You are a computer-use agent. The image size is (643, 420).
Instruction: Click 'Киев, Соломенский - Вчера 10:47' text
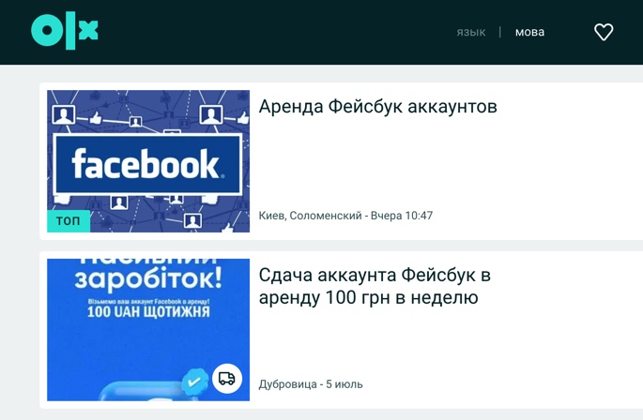click(x=345, y=216)
